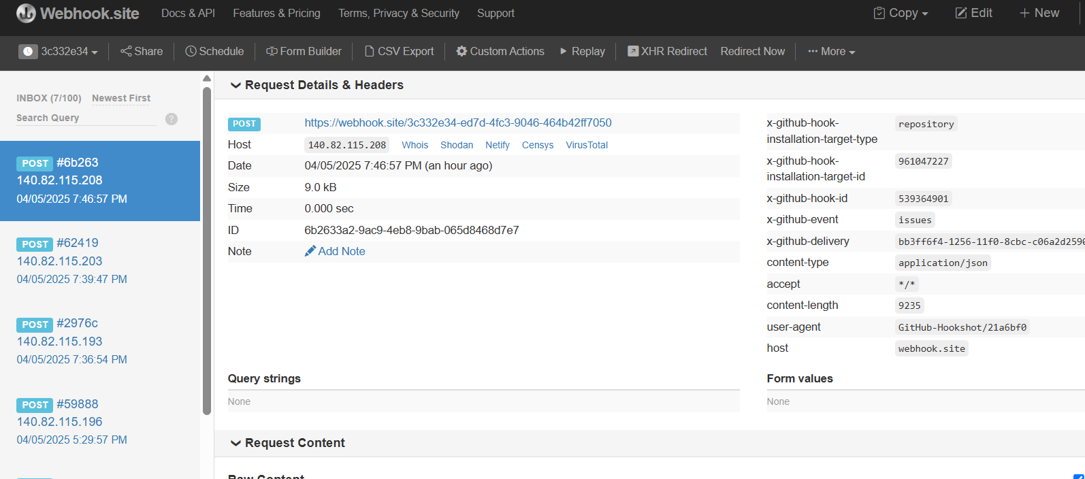
Task: Click the x-github-event value issues
Action: click(915, 220)
